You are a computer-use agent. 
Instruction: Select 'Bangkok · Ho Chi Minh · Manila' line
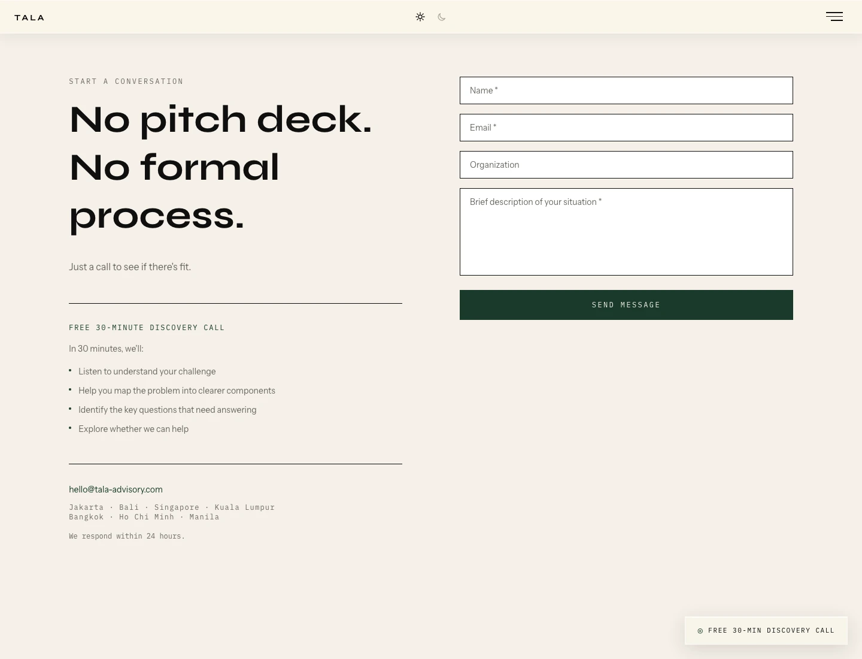[144, 517]
